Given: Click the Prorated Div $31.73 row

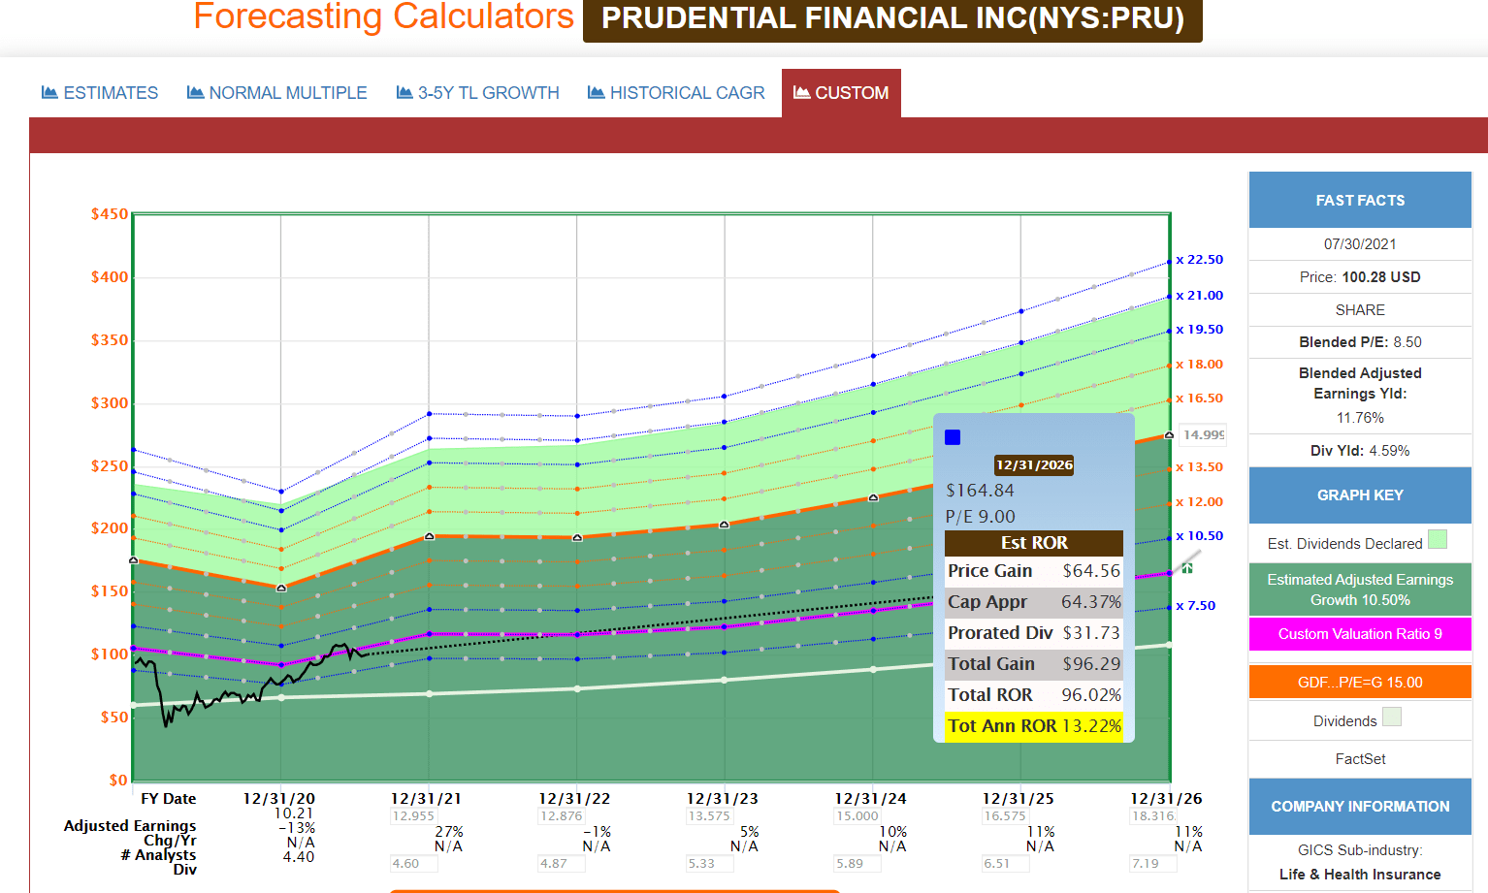Looking at the screenshot, I should [1034, 633].
